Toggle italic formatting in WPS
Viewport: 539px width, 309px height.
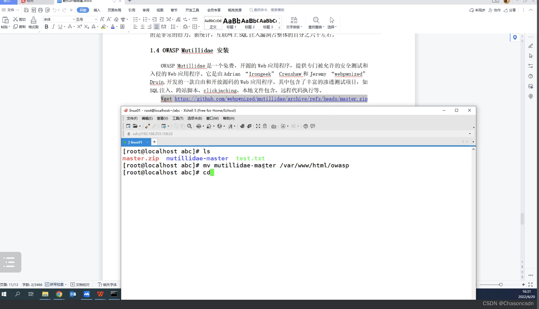[53, 26]
